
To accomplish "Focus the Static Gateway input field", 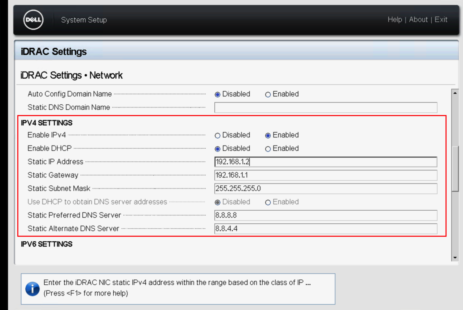I will point(326,175).
